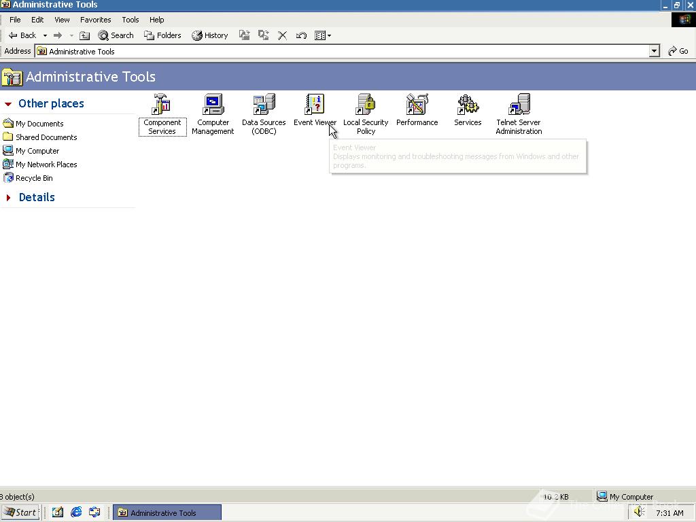
Task: Expand the Details section
Action: pos(8,198)
